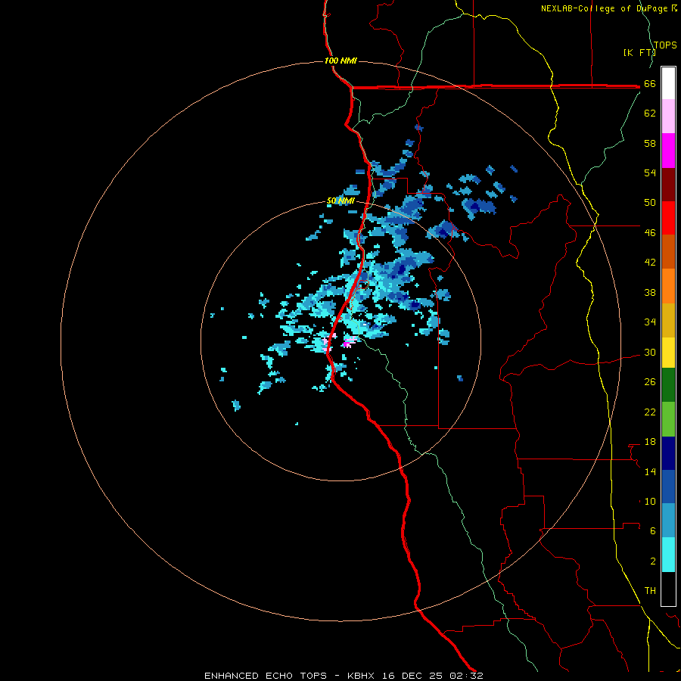This screenshot has height=681, width=681.
Task: Click the legend value 42
Action: coord(650,262)
